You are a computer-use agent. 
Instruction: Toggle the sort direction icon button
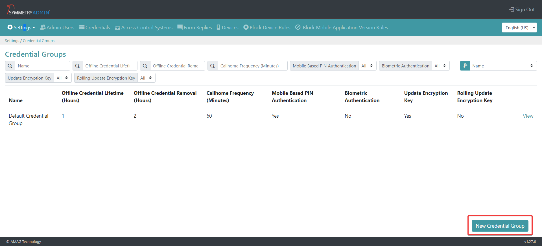click(465, 66)
